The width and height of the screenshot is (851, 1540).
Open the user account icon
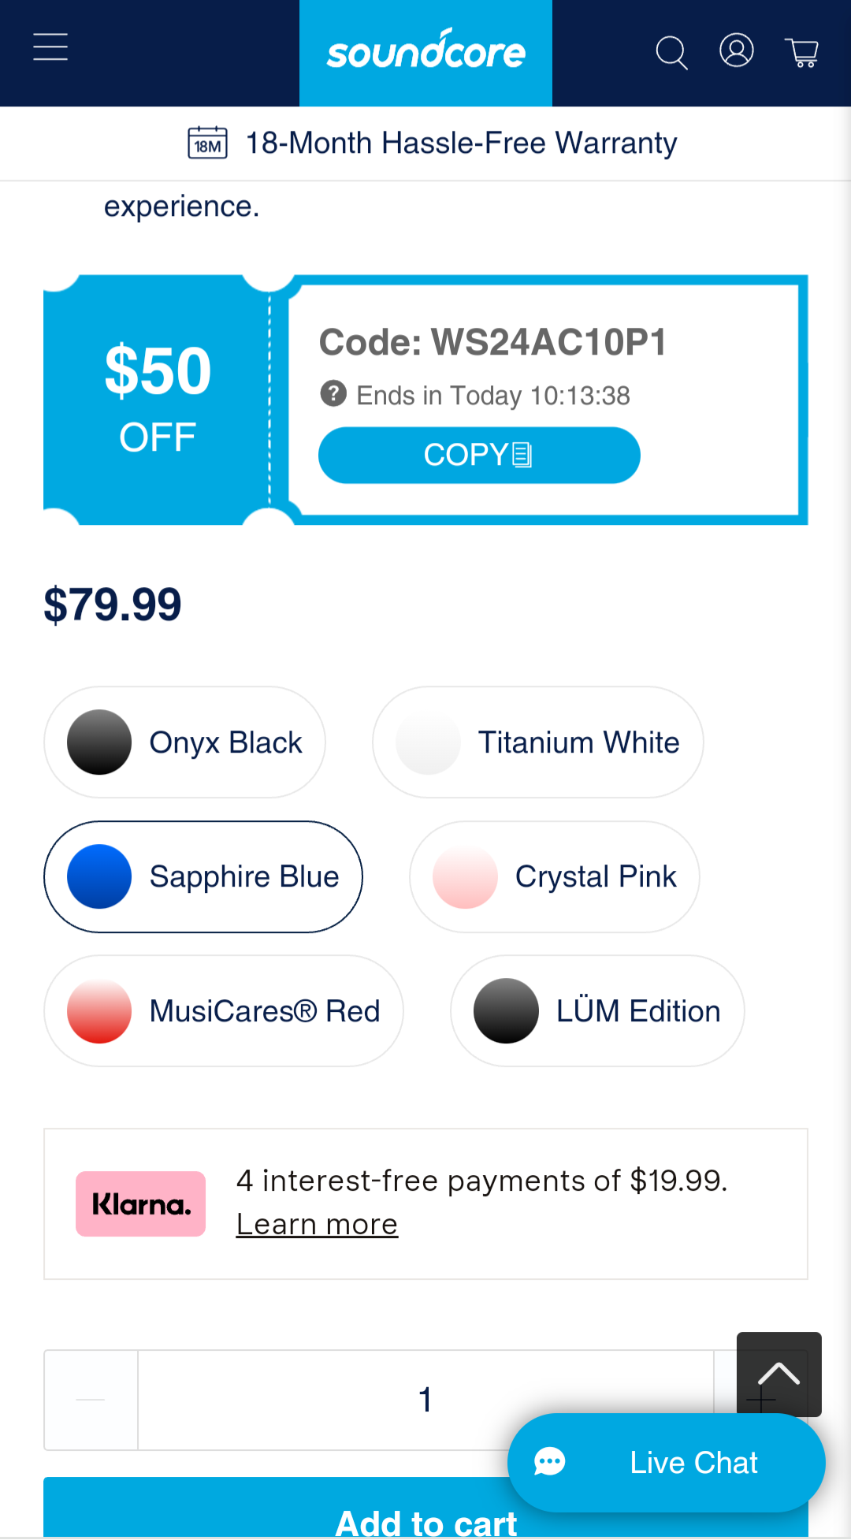click(x=737, y=50)
